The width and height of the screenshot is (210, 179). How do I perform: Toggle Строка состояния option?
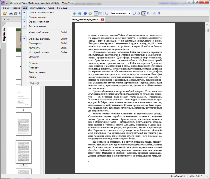pyautogui.click(x=46, y=22)
